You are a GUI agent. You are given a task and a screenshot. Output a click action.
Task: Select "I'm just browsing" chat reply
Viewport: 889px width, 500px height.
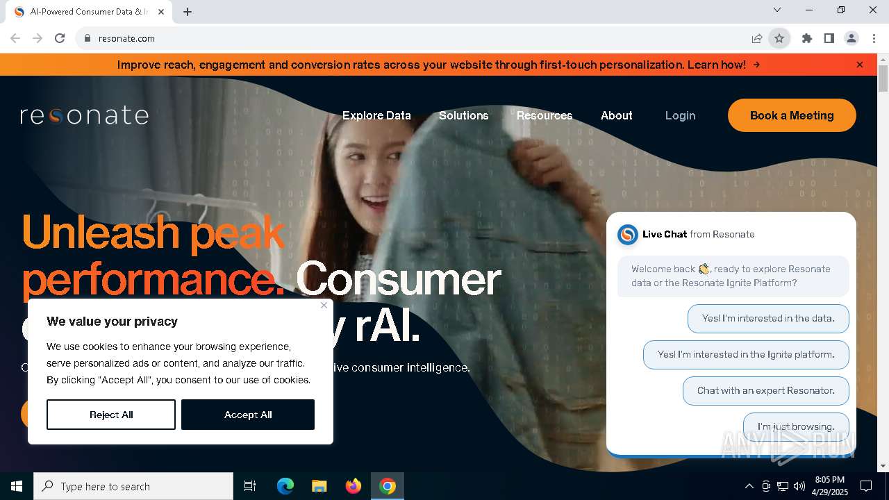(x=796, y=426)
